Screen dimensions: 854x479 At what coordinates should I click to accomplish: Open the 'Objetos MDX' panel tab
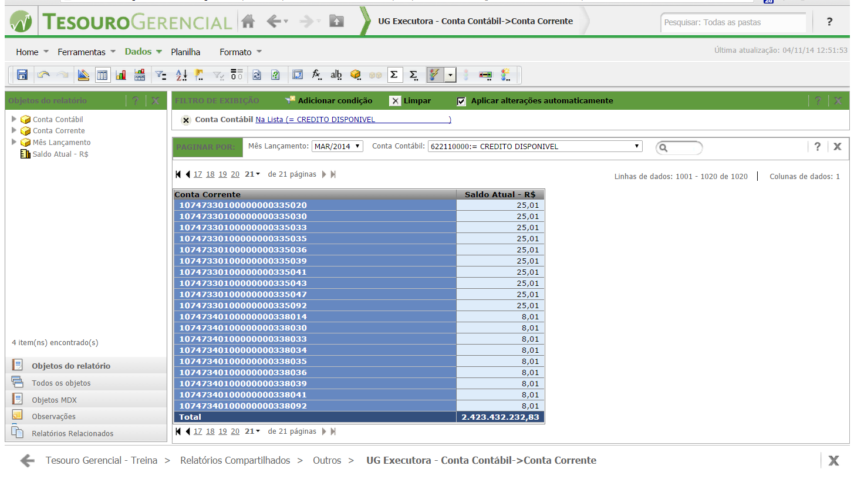86,400
